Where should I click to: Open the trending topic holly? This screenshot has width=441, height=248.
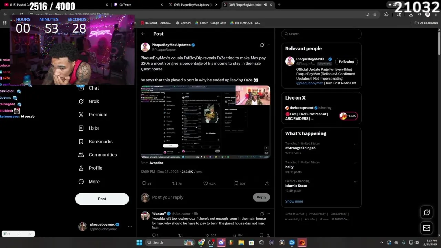[289, 167]
